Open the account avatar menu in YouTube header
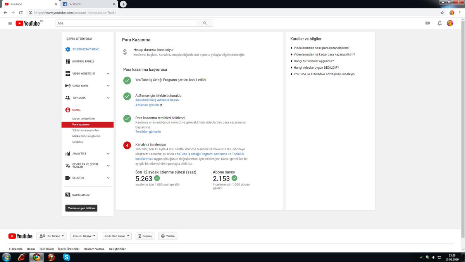The width and height of the screenshot is (465, 262). 450,23
